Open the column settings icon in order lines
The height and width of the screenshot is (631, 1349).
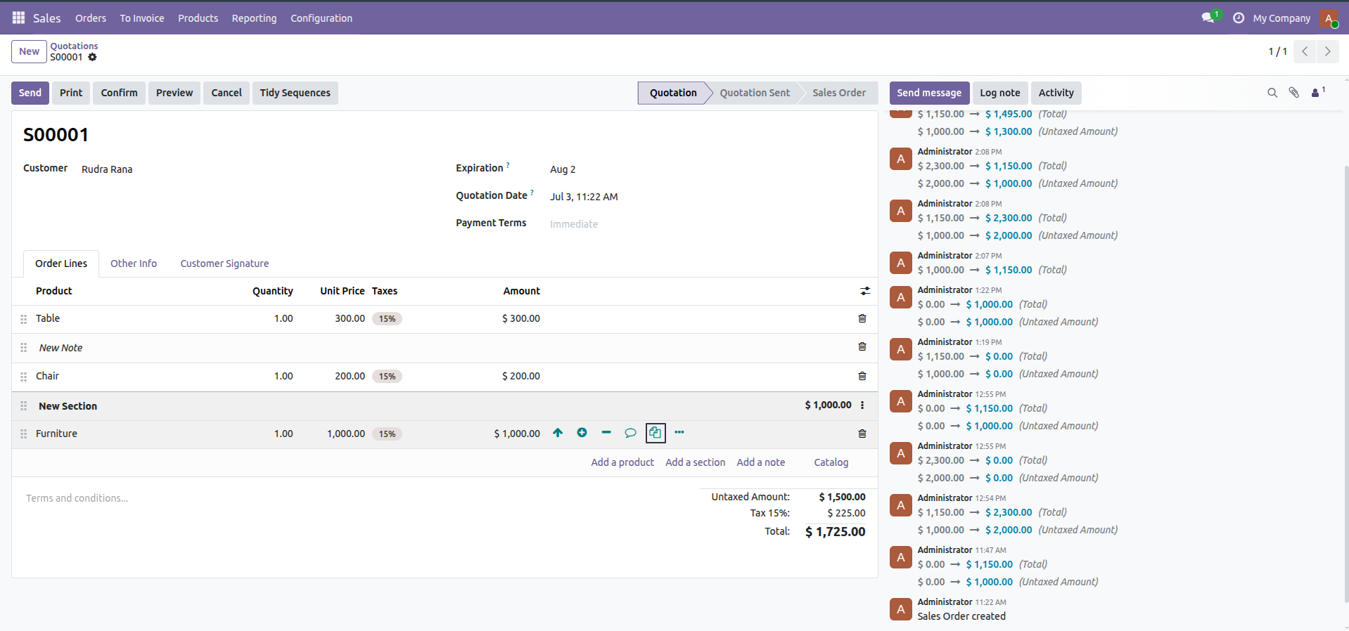pos(865,291)
